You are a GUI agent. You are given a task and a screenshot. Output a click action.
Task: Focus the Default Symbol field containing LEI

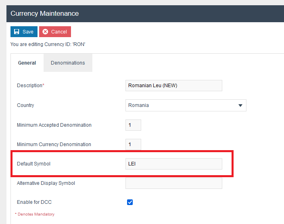point(173,164)
